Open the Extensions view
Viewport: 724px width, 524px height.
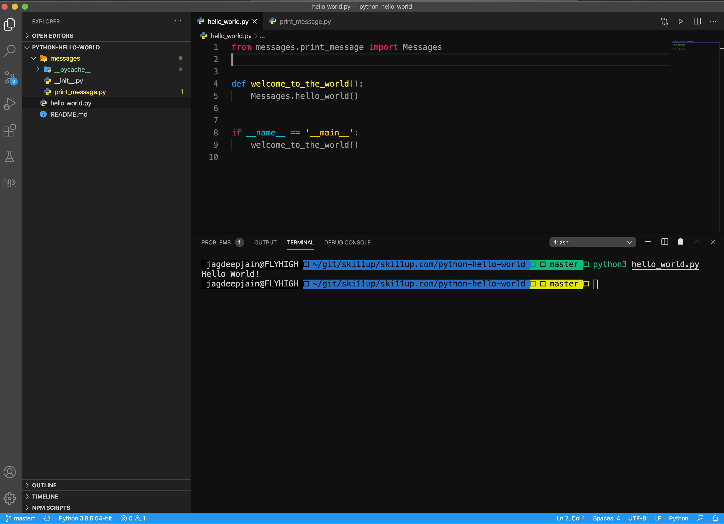(10, 130)
